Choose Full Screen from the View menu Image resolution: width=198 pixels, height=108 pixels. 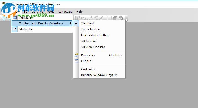42,17
